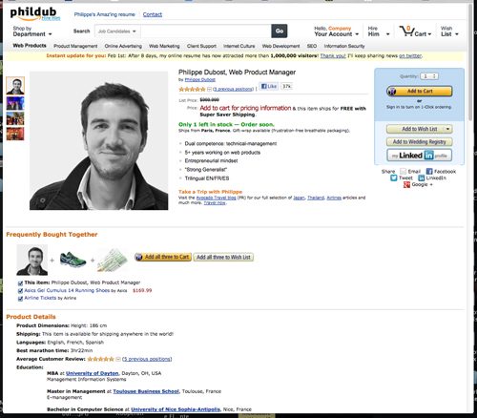Click the yellow Add to Cart button
The width and height of the screenshot is (477, 418).
[x=420, y=92]
